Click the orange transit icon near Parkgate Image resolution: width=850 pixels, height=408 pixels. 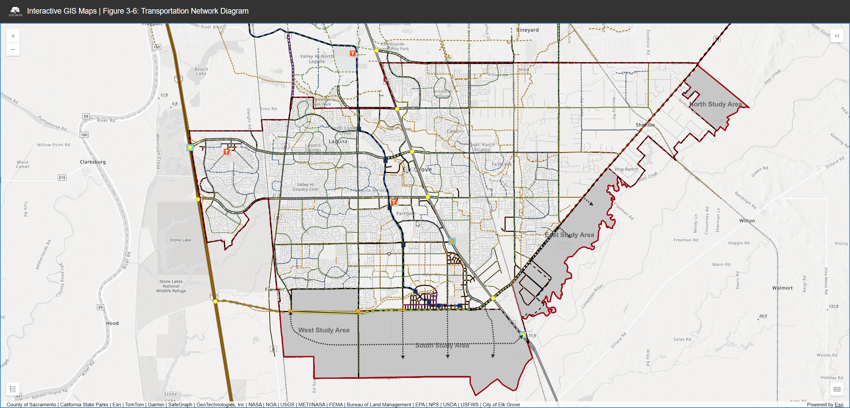coord(394,201)
